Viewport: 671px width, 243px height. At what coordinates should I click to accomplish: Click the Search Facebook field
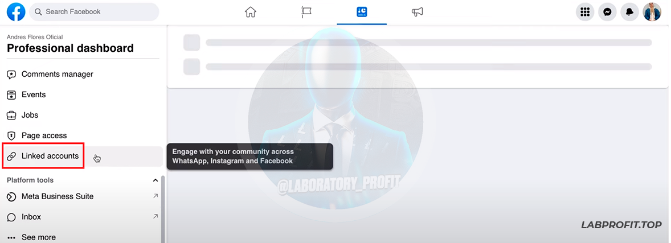(x=94, y=12)
